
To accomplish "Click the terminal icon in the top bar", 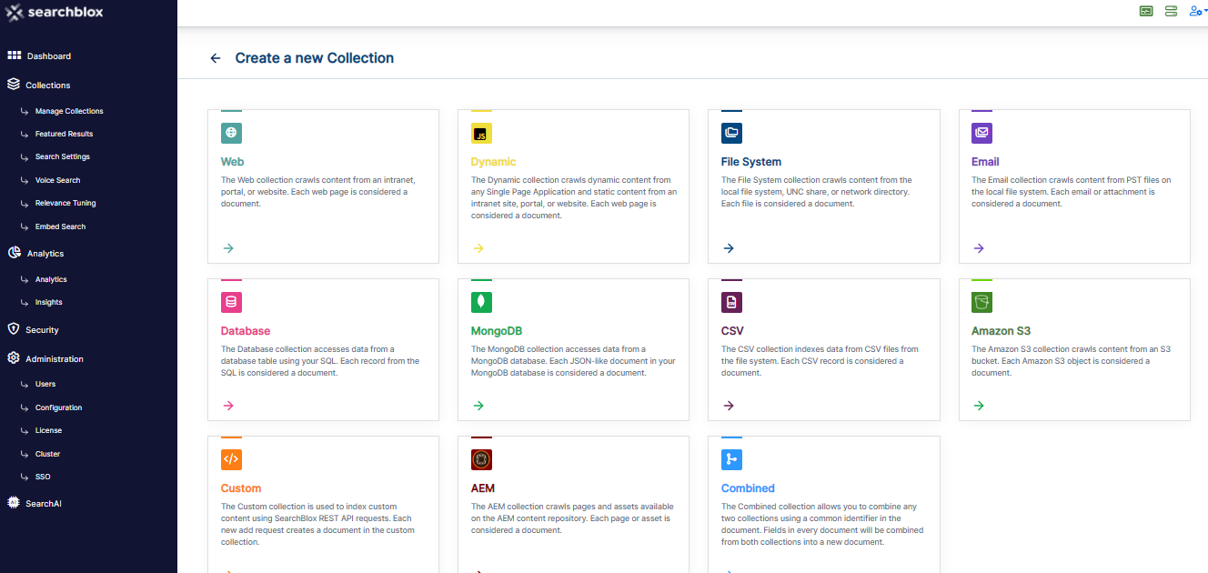I will (1146, 11).
